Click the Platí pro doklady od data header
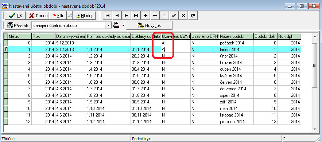The image size is (322, 142). 108,36
